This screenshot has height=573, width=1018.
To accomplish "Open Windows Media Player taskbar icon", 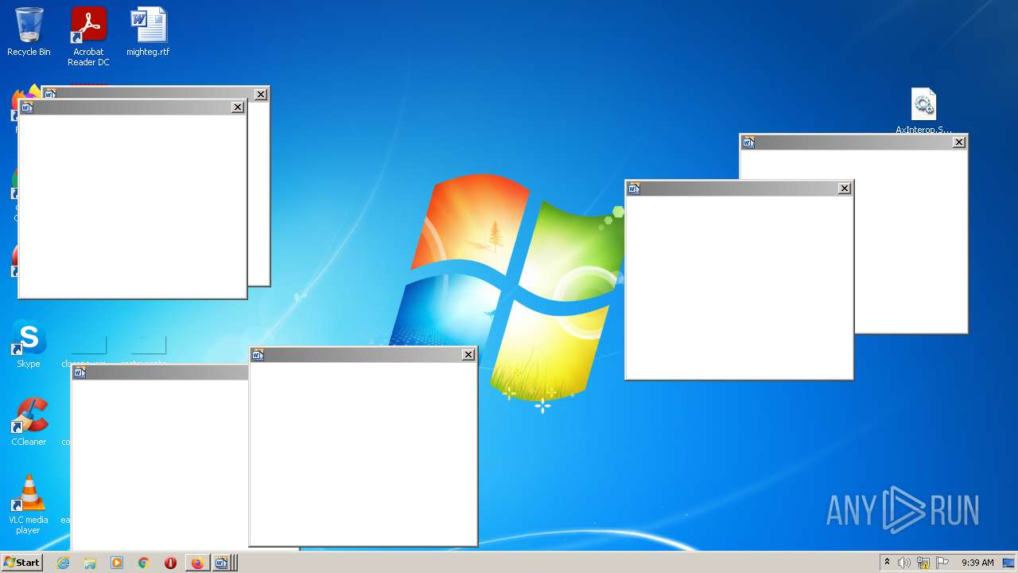I will tap(117, 563).
